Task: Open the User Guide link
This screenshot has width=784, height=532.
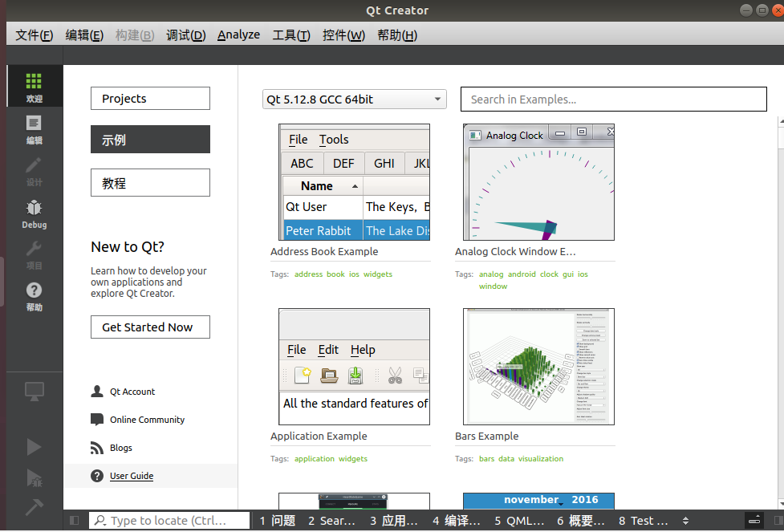Action: click(132, 476)
